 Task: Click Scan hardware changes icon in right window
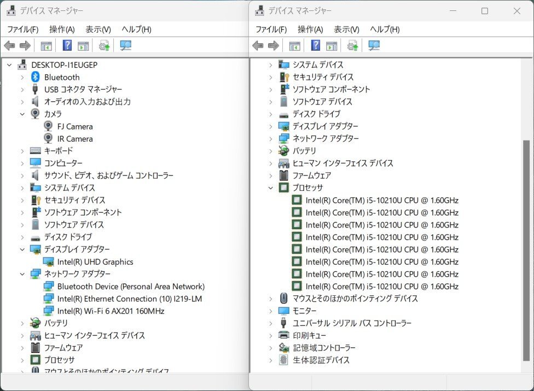click(374, 45)
